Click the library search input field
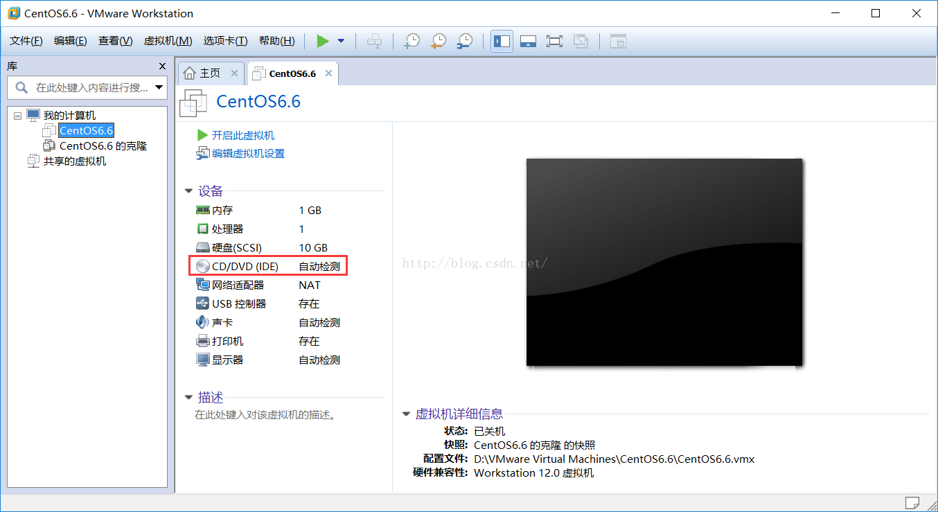Viewport: 938px width, 512px height. (x=83, y=87)
